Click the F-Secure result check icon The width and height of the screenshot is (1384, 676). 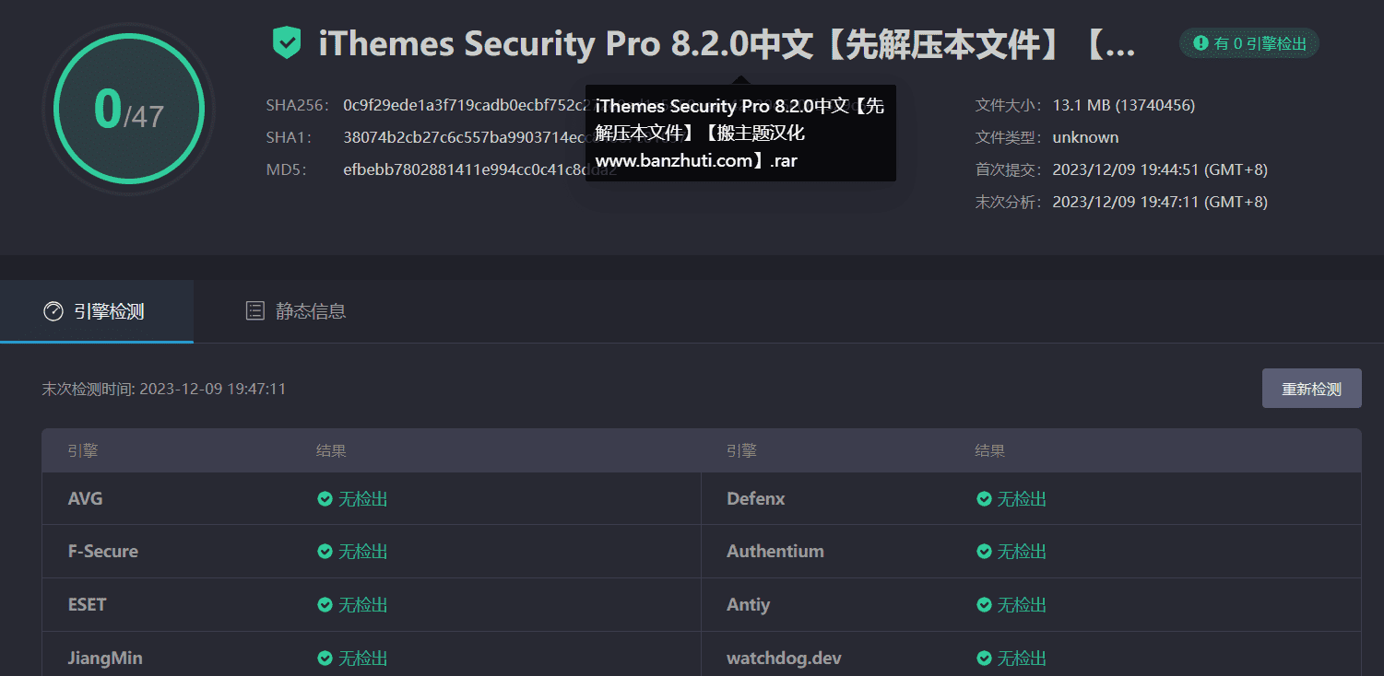[x=325, y=552]
